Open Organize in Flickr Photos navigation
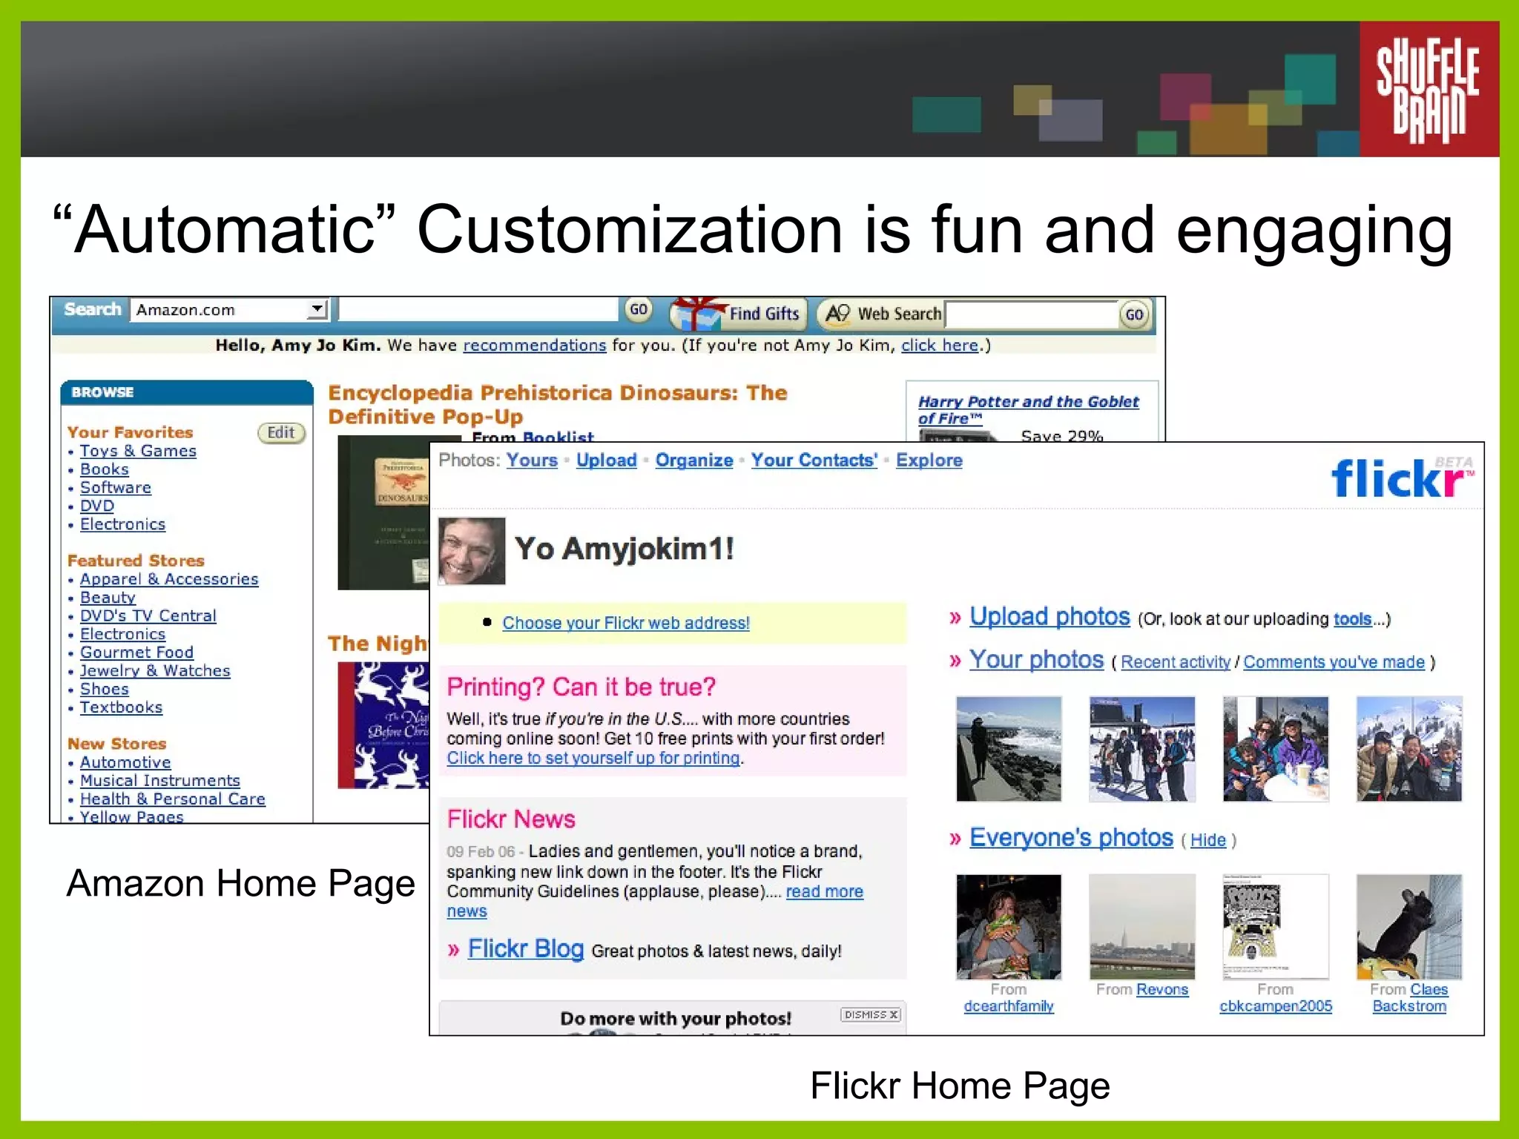Screen dimensions: 1519x1139 [694, 460]
